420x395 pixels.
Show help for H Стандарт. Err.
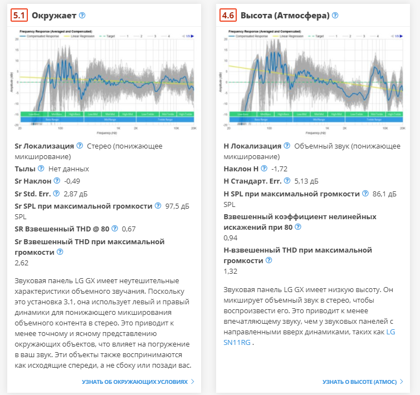[x=287, y=181]
